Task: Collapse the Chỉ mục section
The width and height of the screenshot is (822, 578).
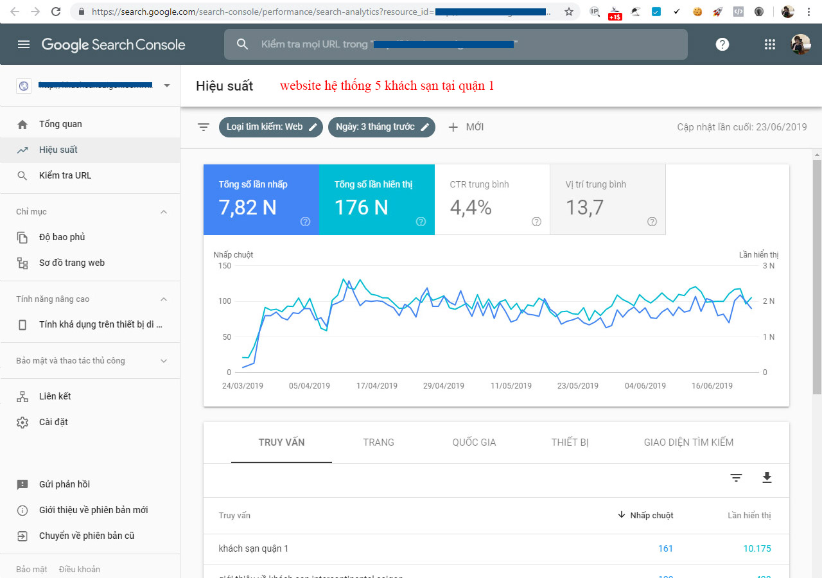Action: 164,212
